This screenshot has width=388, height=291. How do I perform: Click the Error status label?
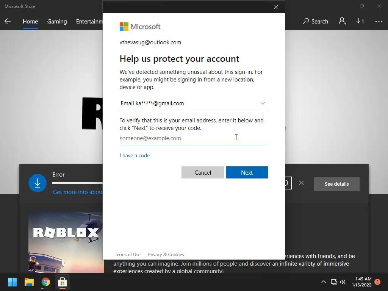pyautogui.click(x=58, y=174)
